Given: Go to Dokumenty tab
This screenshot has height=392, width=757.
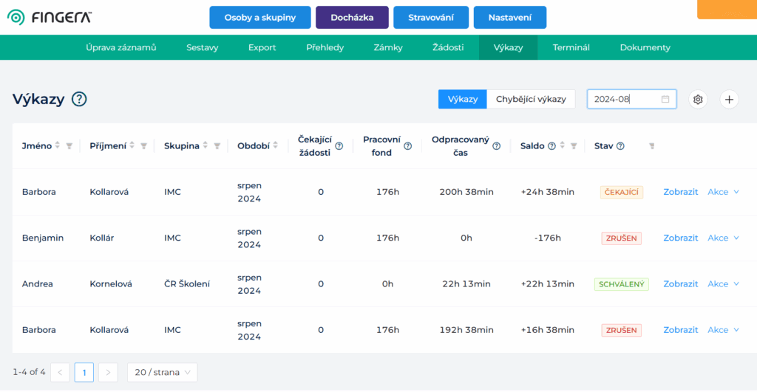Looking at the screenshot, I should [x=645, y=47].
